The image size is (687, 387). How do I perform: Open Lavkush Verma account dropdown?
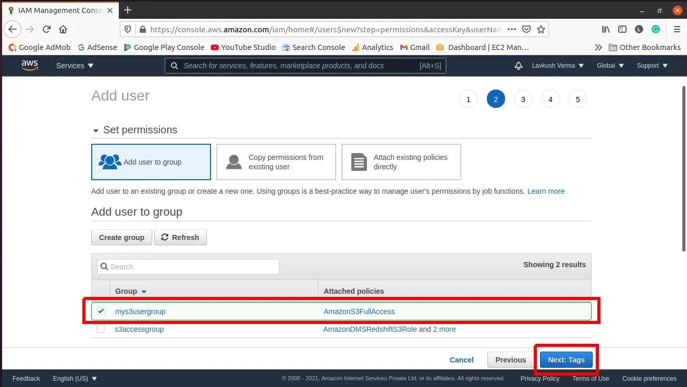click(x=558, y=66)
